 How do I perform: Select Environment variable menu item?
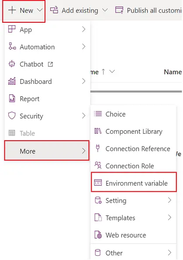click(x=134, y=182)
